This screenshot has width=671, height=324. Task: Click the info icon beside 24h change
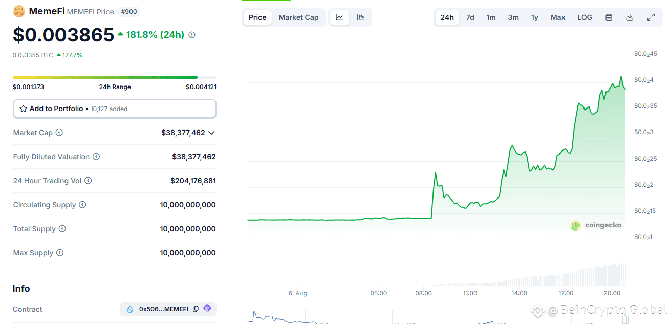[192, 35]
